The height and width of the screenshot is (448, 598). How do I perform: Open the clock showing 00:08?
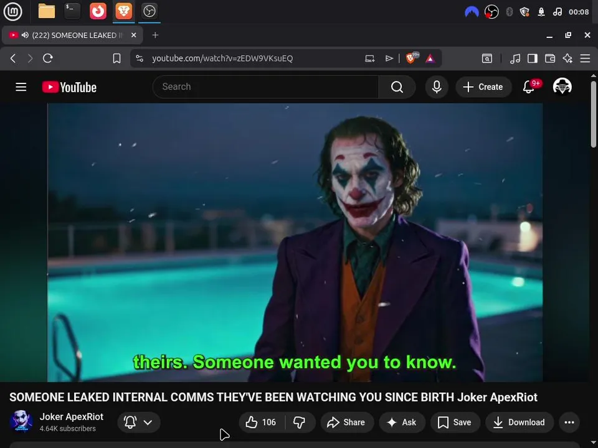pos(579,12)
